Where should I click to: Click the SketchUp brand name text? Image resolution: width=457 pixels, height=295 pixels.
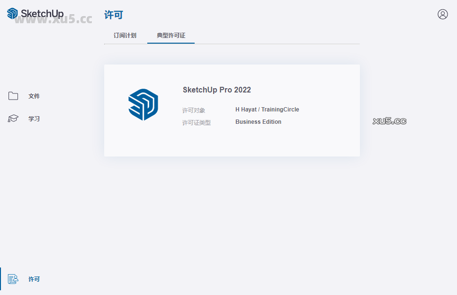42,14
